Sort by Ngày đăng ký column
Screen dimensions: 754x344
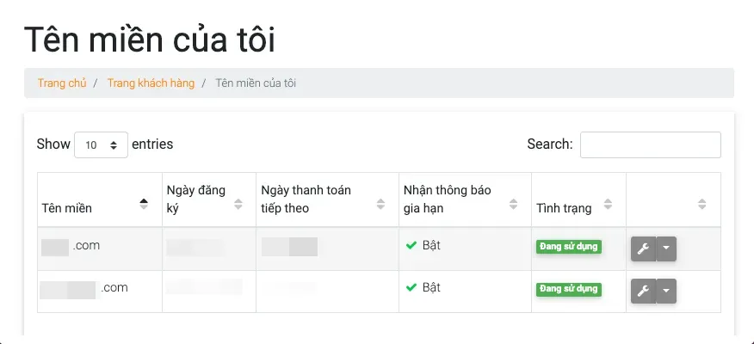point(209,200)
